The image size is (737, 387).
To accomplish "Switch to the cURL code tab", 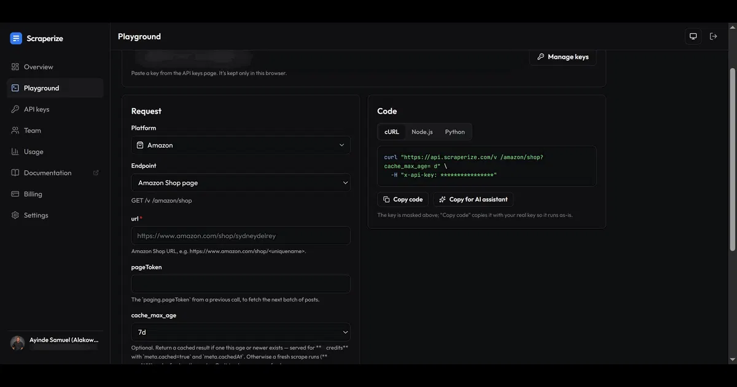I will [392, 132].
